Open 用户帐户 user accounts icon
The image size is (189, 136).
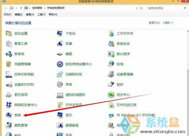pyautogui.click(x=111, y=125)
